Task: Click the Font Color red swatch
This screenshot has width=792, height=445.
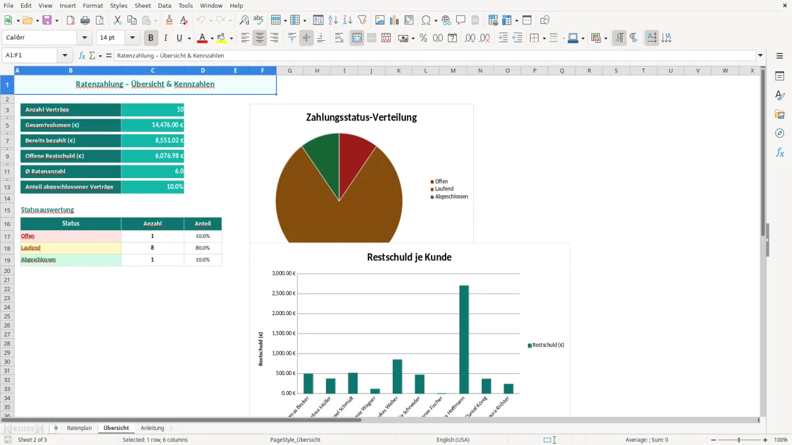Action: click(x=203, y=38)
